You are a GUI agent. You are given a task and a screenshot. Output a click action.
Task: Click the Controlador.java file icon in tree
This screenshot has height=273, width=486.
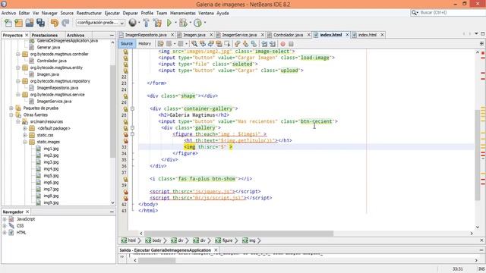point(32,61)
